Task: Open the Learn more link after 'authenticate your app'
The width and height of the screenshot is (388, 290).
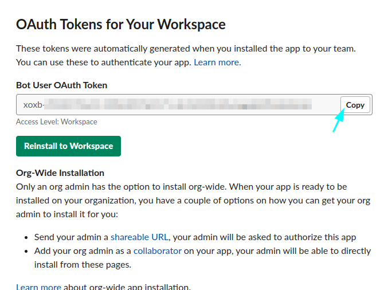Action: (x=217, y=62)
